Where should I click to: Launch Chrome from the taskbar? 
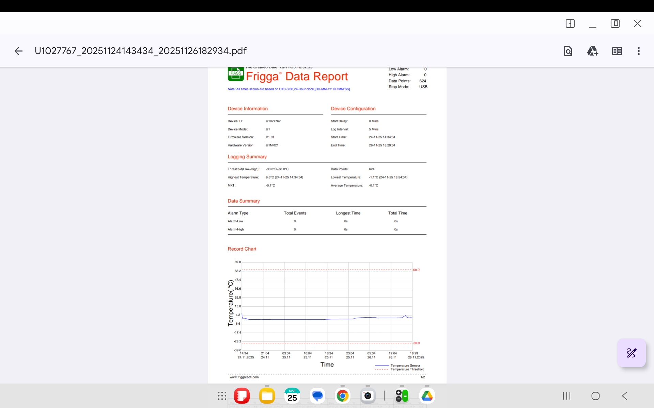(x=343, y=396)
